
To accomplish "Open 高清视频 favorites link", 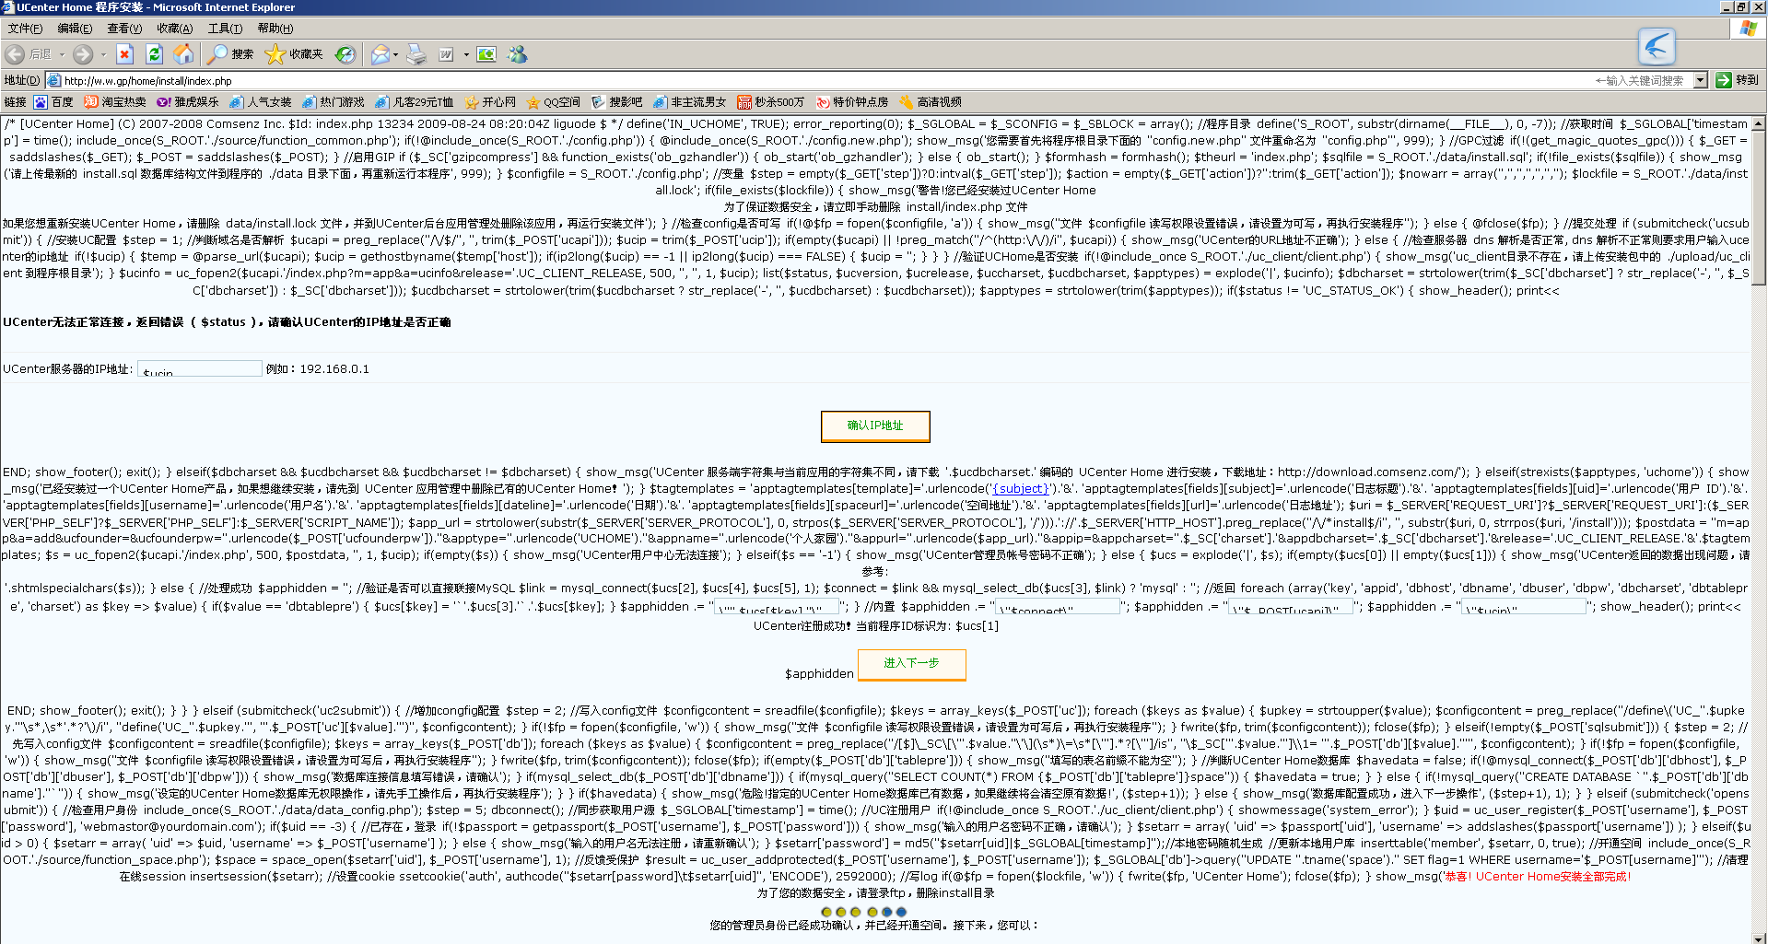I will (931, 102).
